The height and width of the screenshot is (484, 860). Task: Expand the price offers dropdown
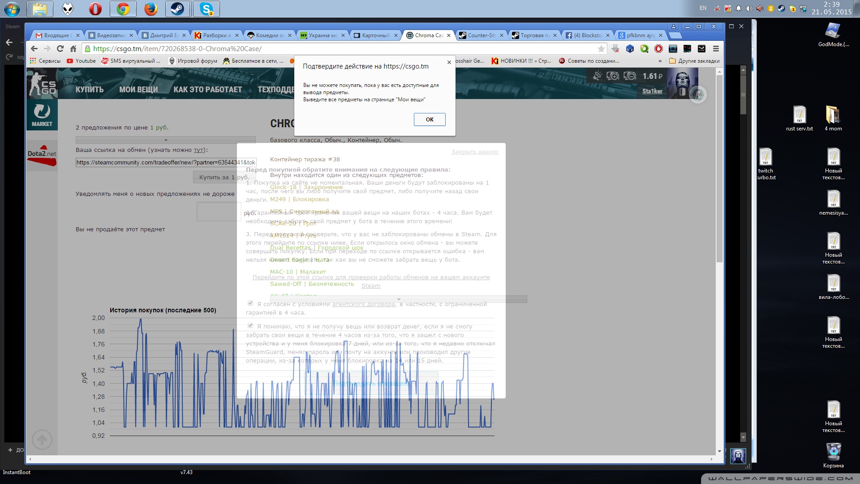165,140
